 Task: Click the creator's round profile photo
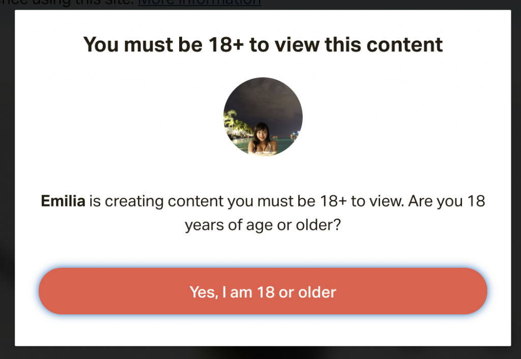coord(263,117)
